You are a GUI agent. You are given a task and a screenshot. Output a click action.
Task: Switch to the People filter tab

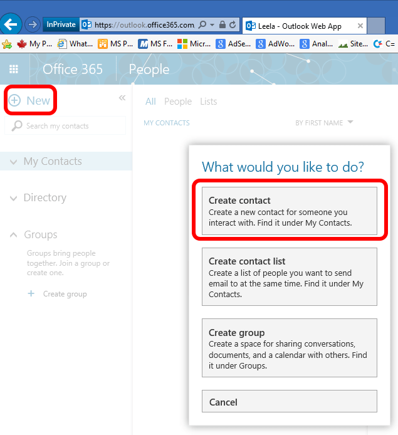[178, 102]
